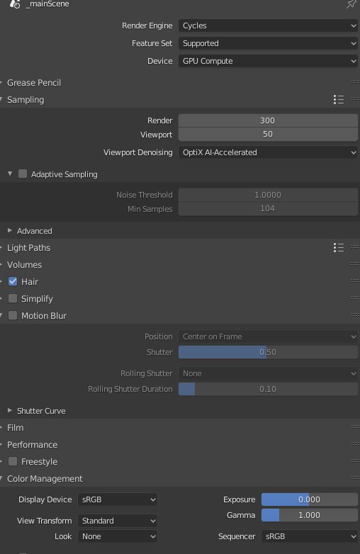Open the Sampling presets list icon

tap(339, 100)
